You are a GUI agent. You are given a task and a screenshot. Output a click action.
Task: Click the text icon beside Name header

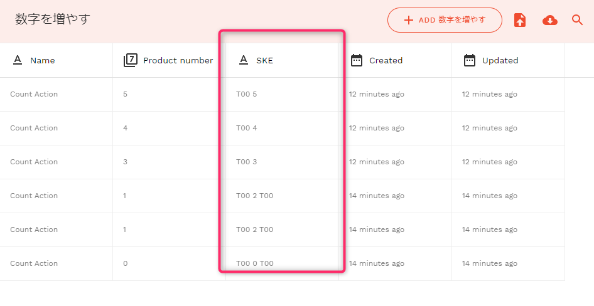tap(18, 60)
